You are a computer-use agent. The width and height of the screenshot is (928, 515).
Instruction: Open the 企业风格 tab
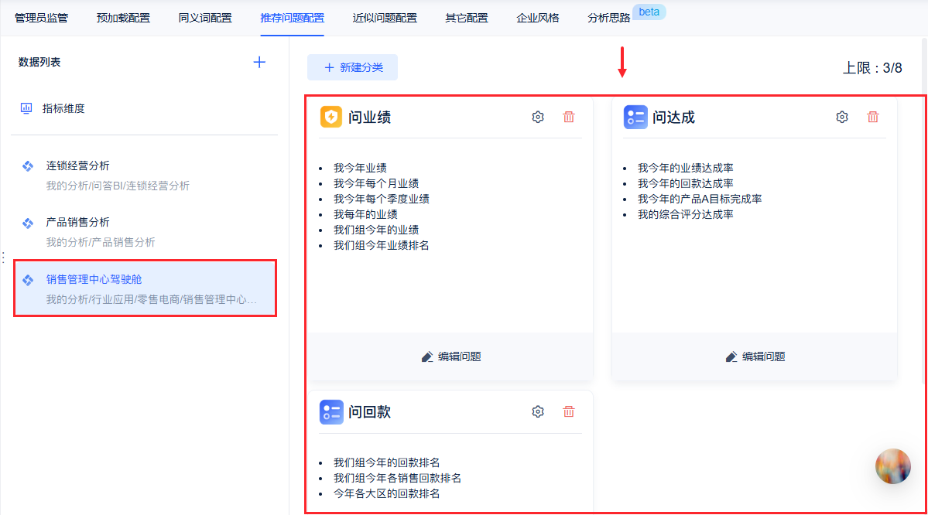click(537, 18)
